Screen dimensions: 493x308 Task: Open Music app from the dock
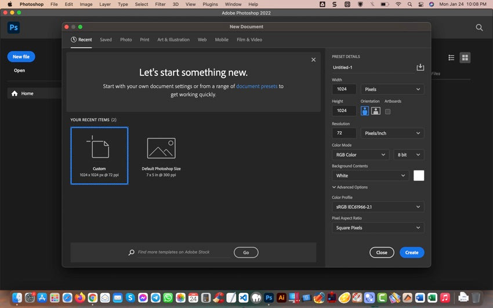(445, 298)
